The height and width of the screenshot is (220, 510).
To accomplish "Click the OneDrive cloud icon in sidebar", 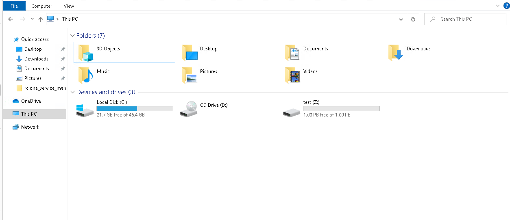I will [16, 101].
